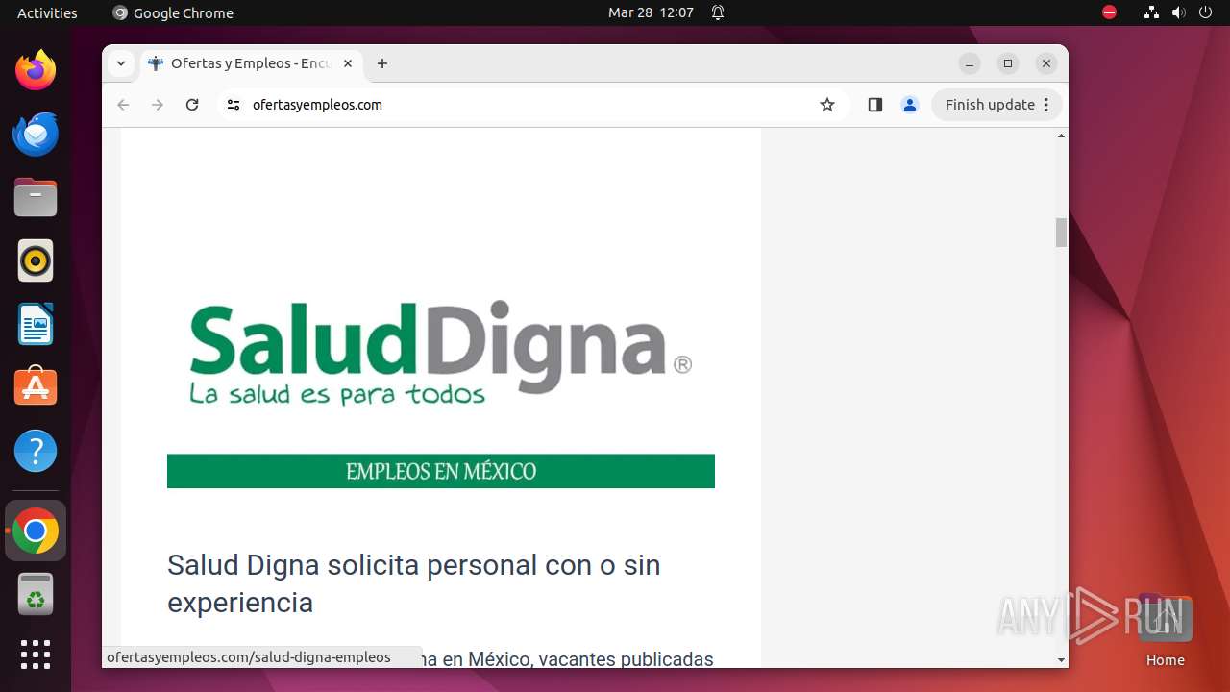Image resolution: width=1230 pixels, height=692 pixels.
Task: Open Chrome profile avatar menu
Action: (x=910, y=105)
